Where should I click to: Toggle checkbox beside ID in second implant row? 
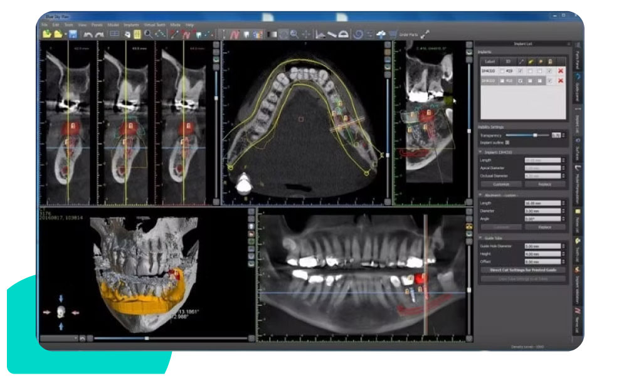click(x=502, y=81)
